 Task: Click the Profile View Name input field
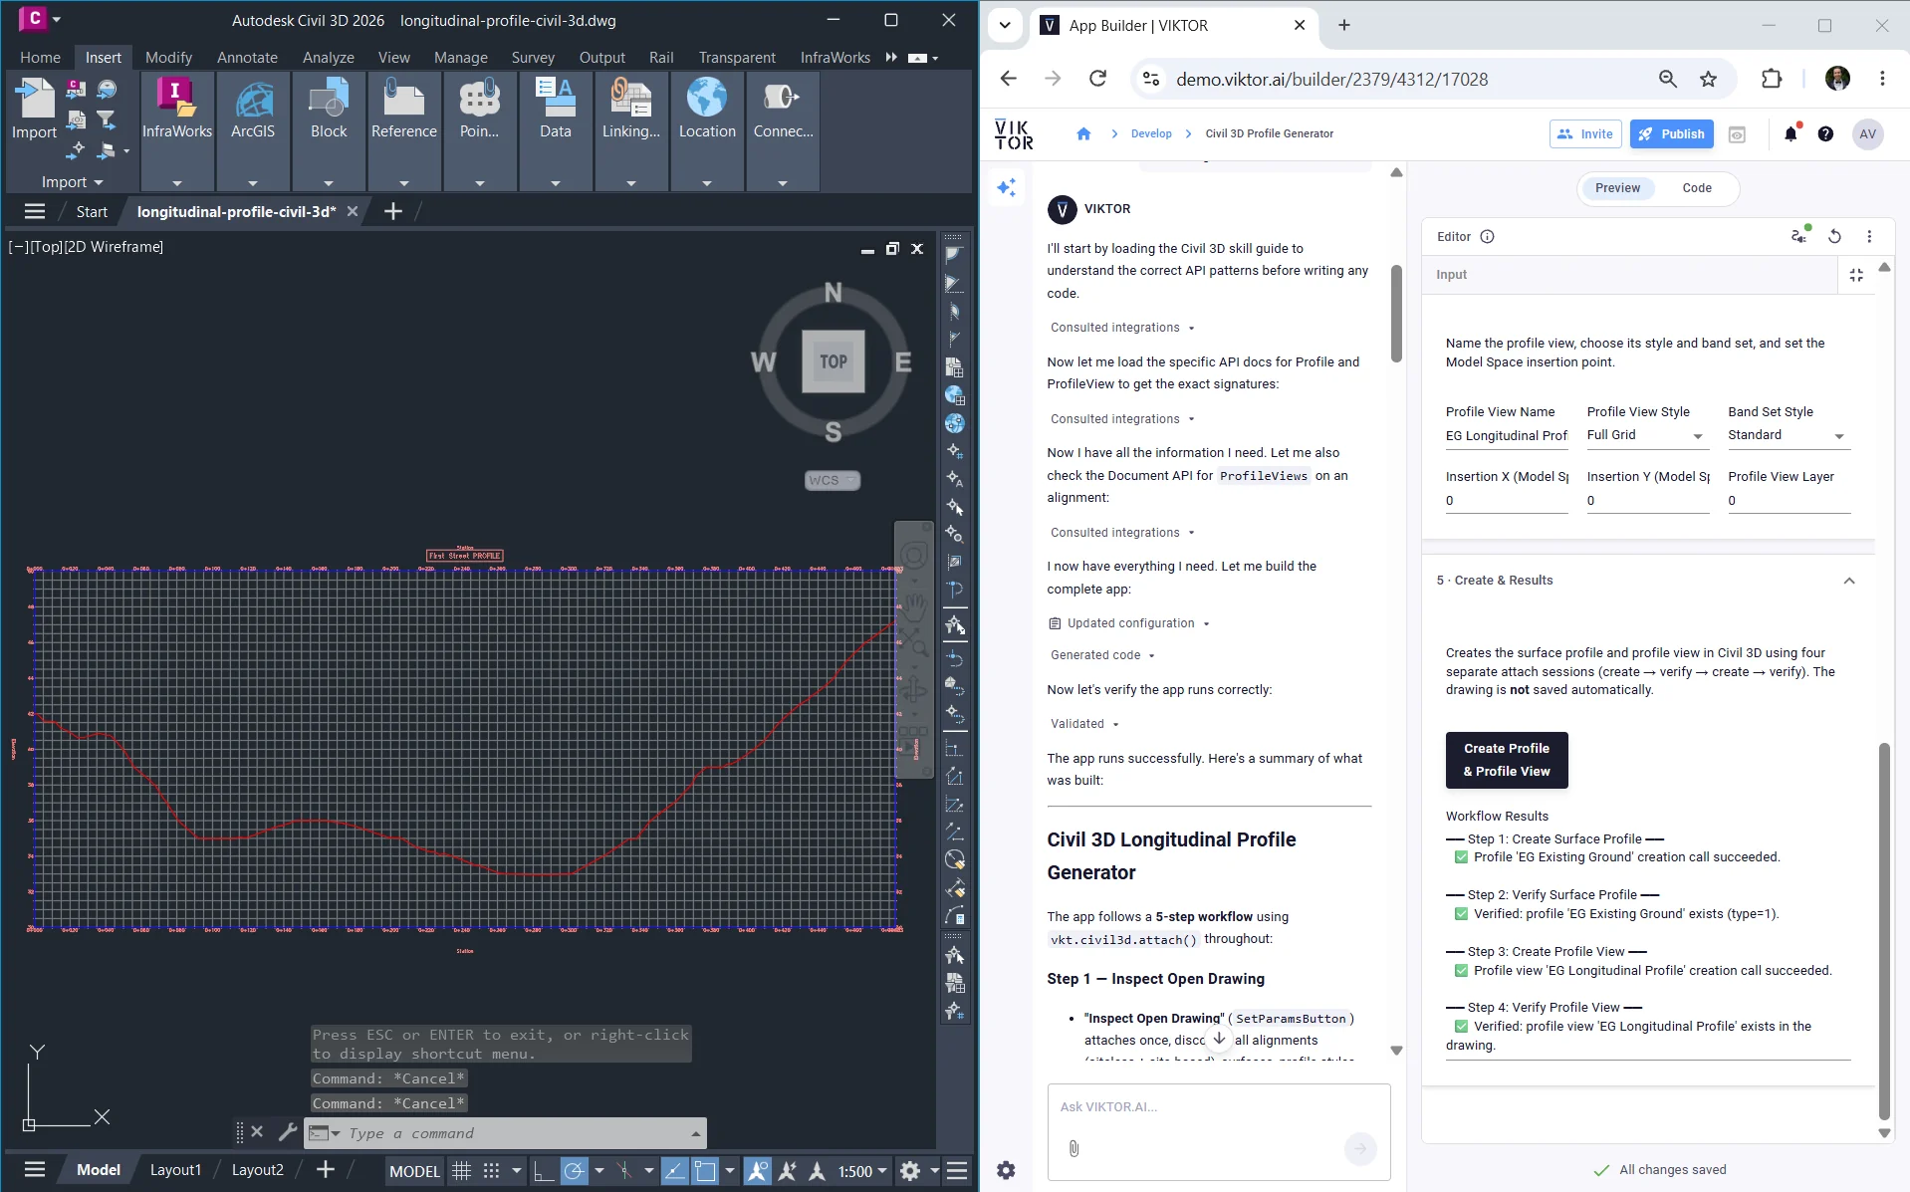tap(1507, 435)
